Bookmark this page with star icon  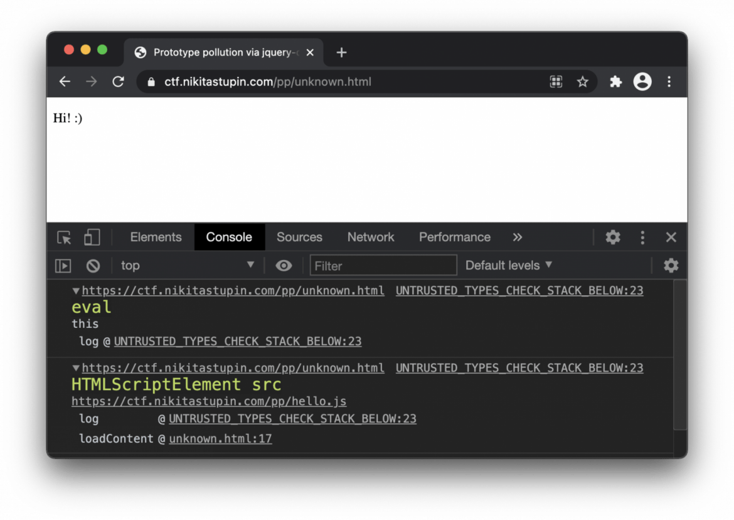coord(583,82)
